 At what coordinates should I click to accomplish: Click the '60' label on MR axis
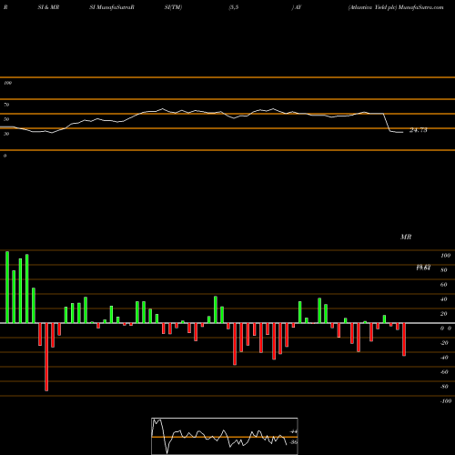(444, 285)
